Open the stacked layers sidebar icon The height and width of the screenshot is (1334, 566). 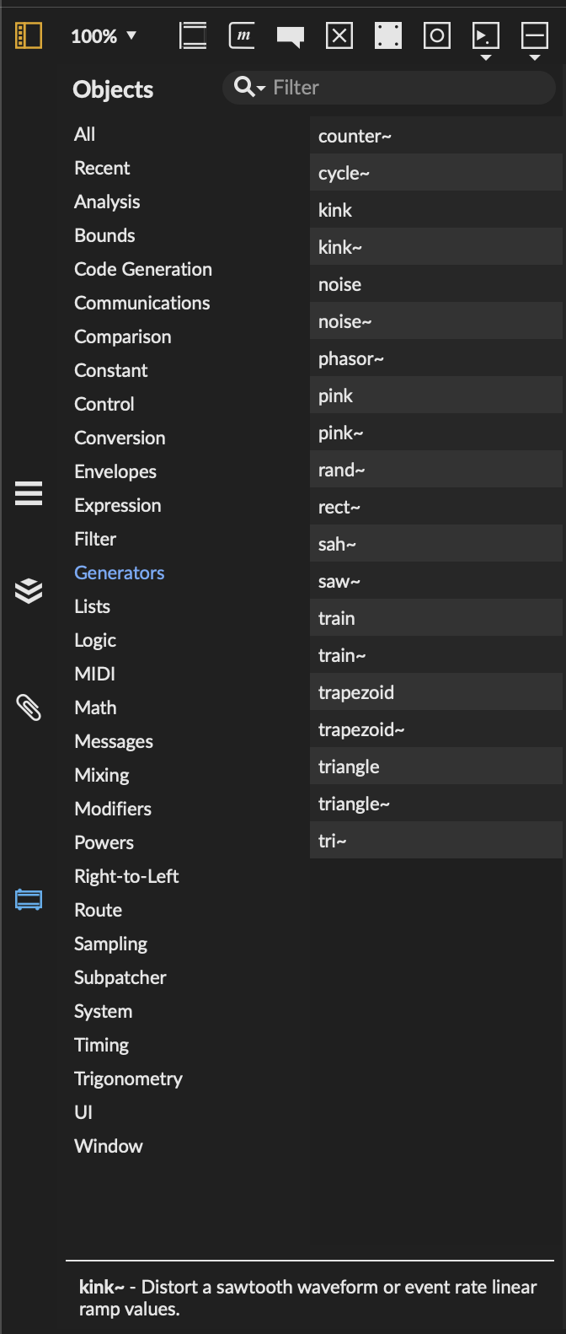tap(29, 591)
